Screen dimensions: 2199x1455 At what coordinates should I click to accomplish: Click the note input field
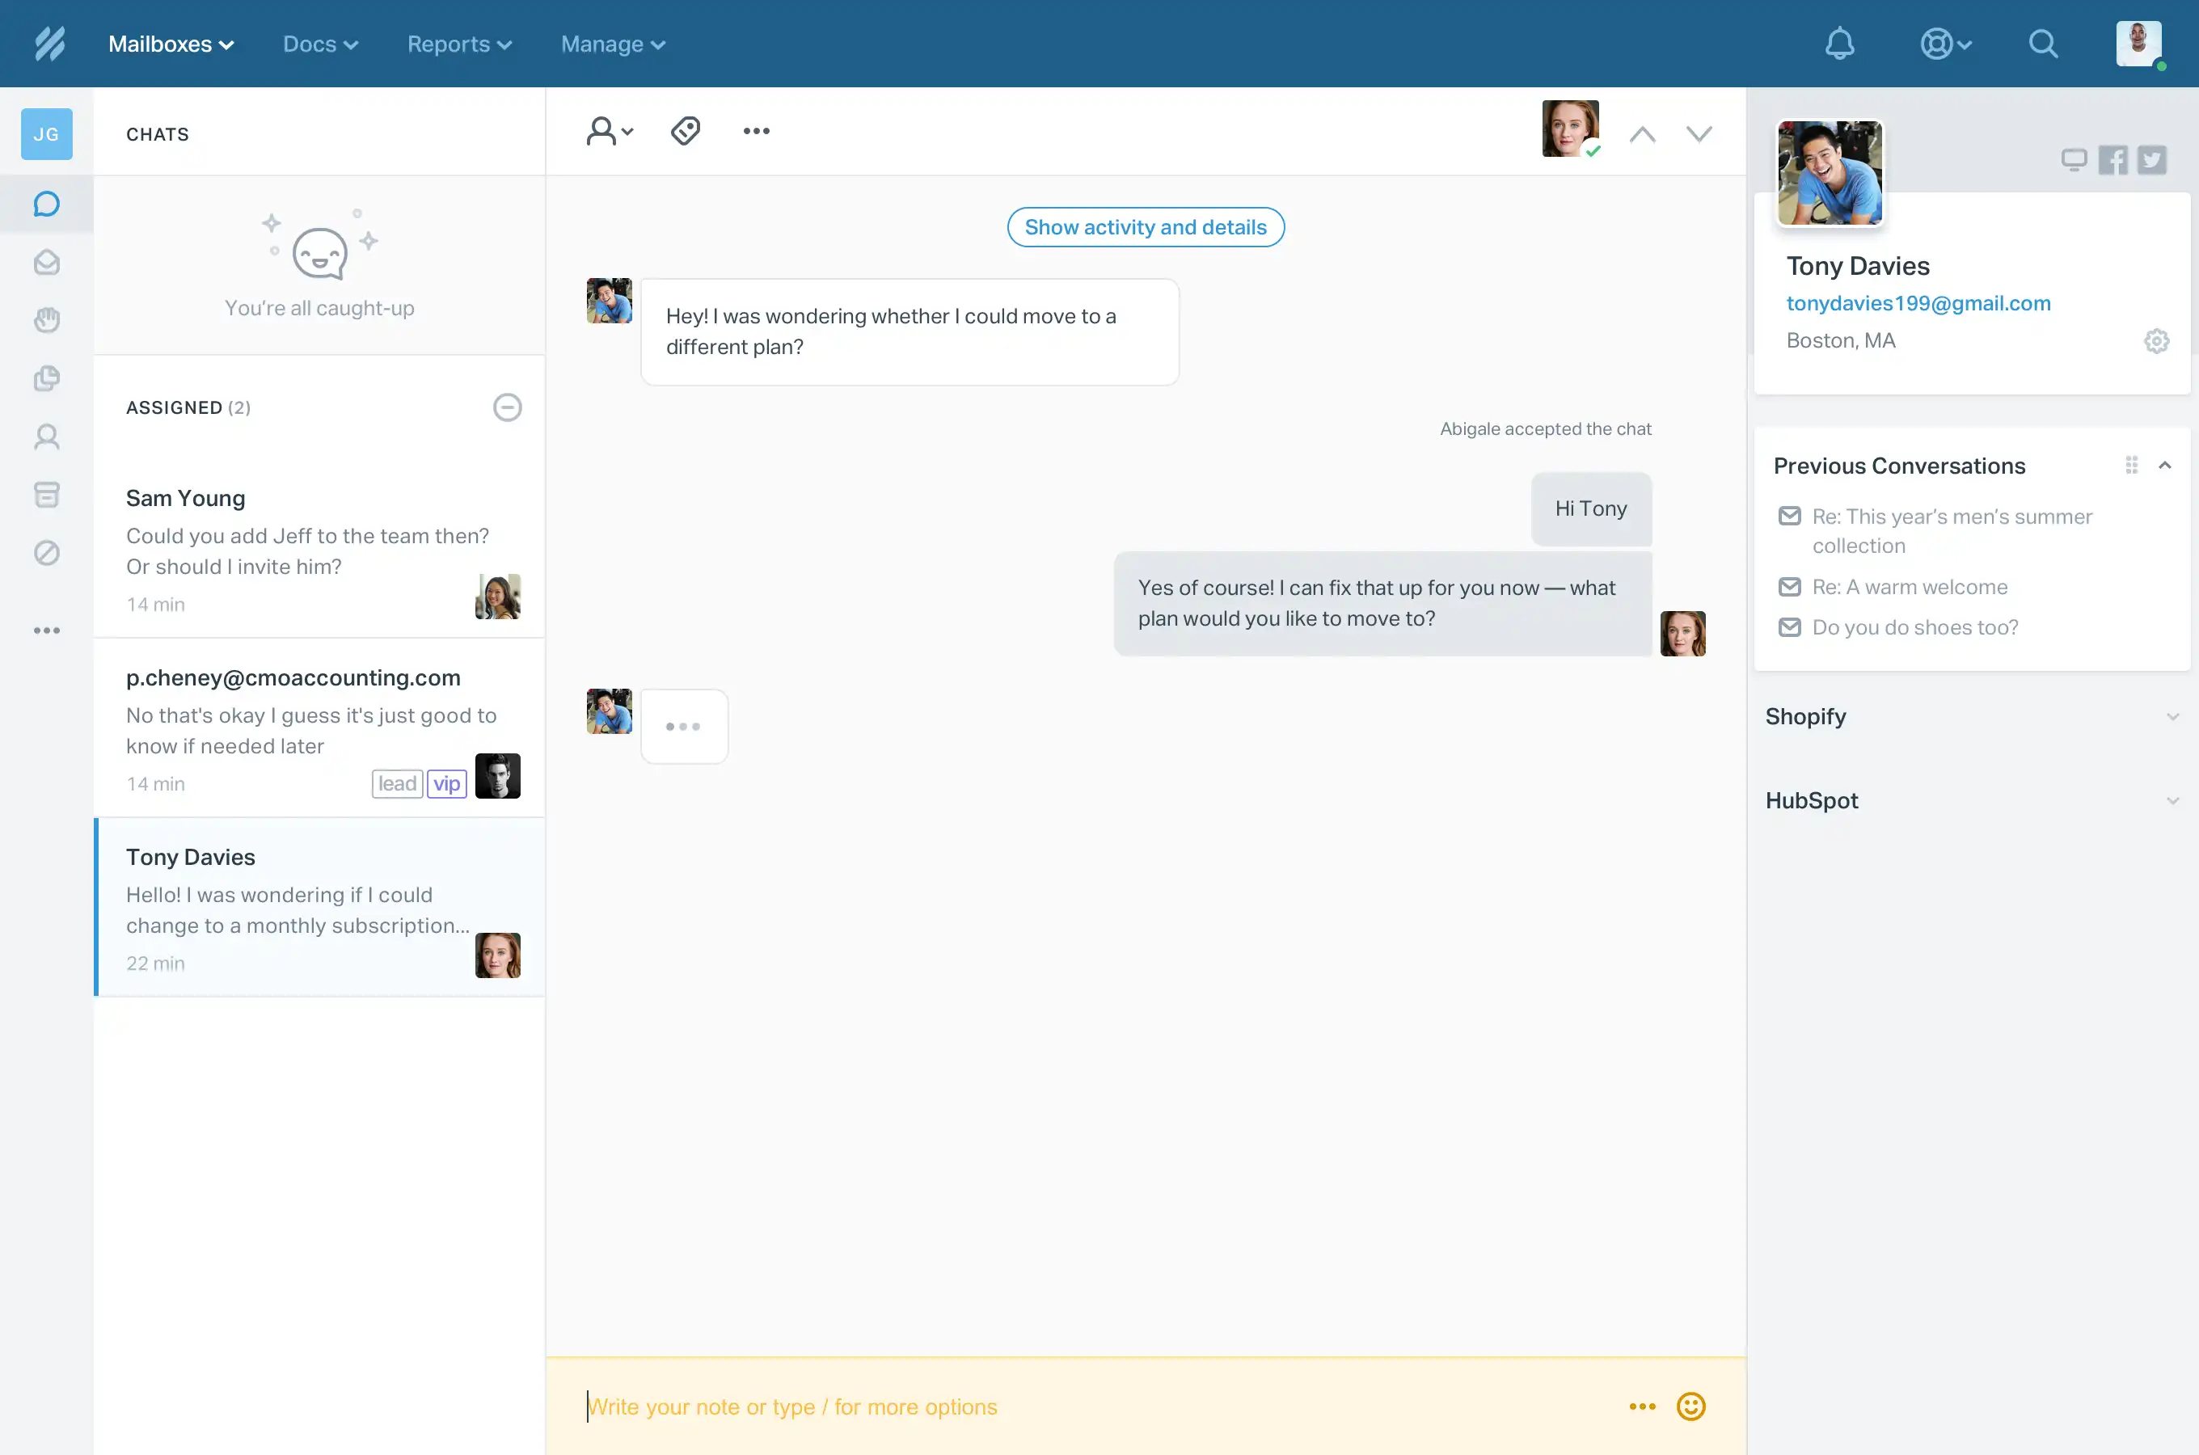click(1067, 1406)
